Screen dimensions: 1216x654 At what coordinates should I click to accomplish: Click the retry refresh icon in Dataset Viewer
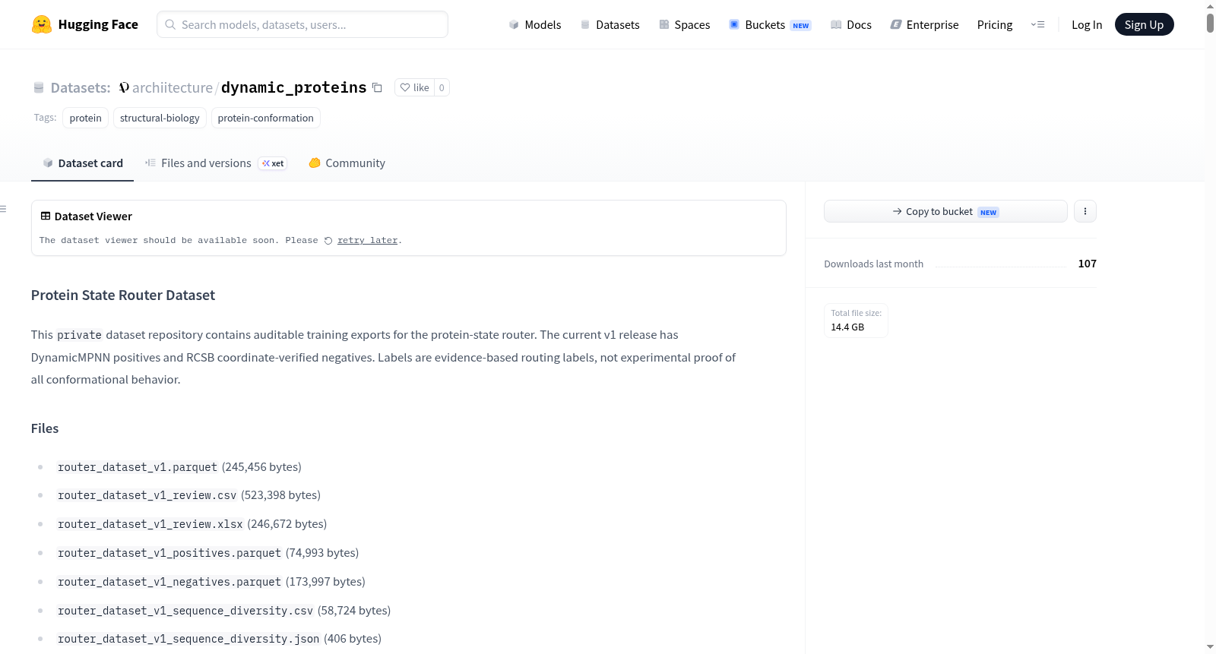328,241
